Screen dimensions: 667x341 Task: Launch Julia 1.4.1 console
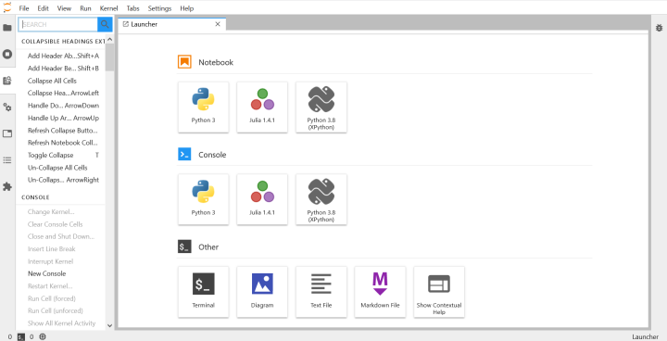(x=262, y=199)
